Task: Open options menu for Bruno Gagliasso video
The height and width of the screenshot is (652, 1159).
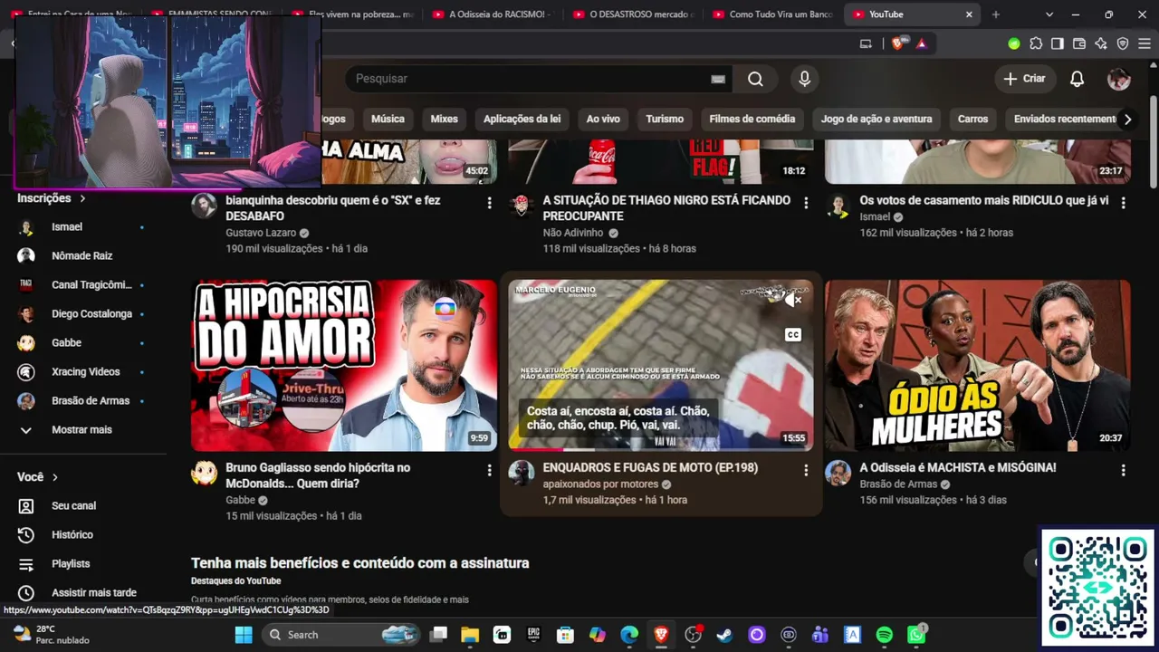Action: click(x=489, y=470)
